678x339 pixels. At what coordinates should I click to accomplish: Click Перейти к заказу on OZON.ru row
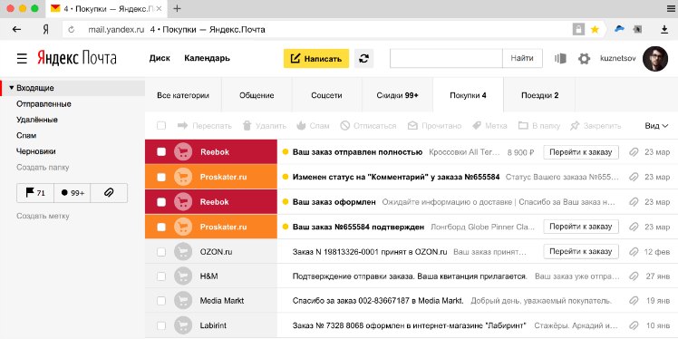[x=581, y=251]
